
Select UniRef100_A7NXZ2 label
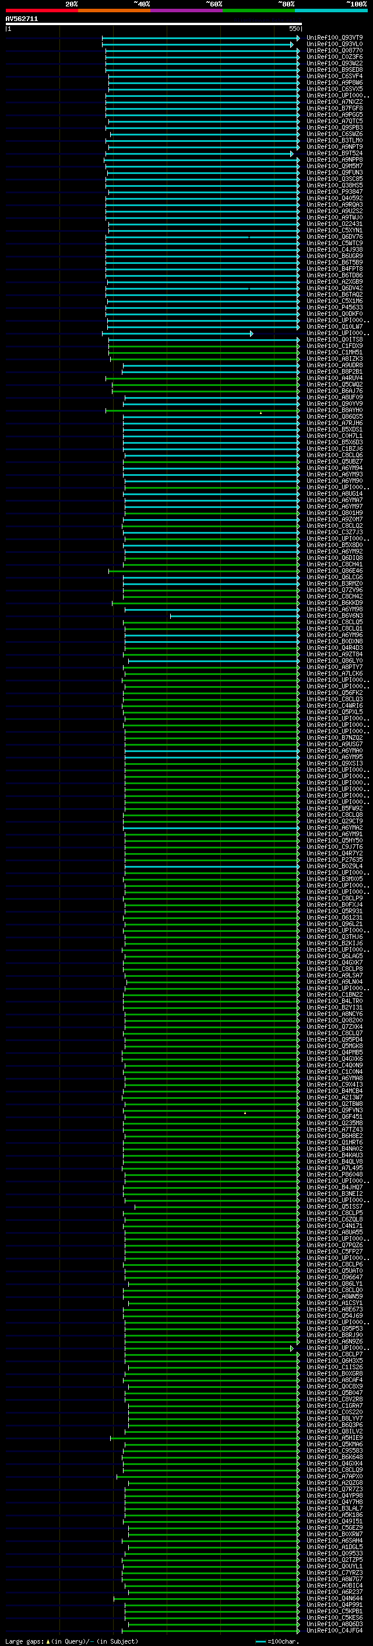[335, 102]
